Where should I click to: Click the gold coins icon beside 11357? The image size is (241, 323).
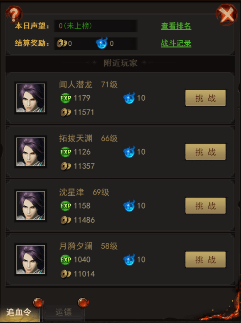tap(66, 166)
